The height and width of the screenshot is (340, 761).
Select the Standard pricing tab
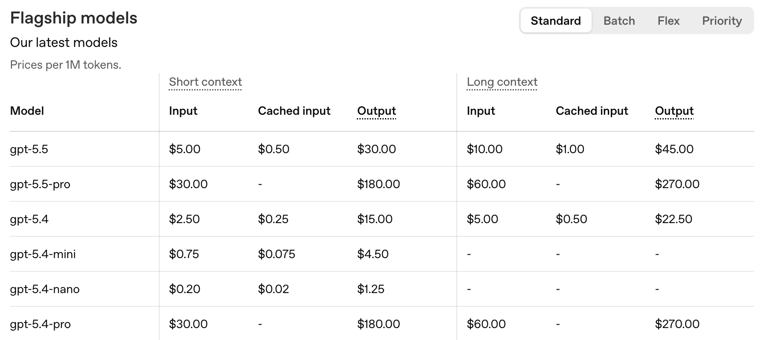(555, 20)
